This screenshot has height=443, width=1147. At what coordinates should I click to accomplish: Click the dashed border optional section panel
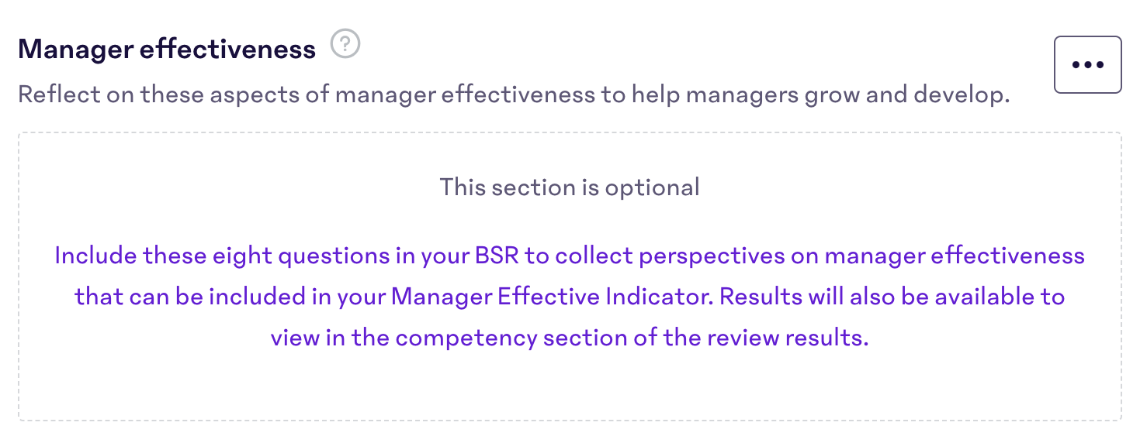[x=570, y=276]
